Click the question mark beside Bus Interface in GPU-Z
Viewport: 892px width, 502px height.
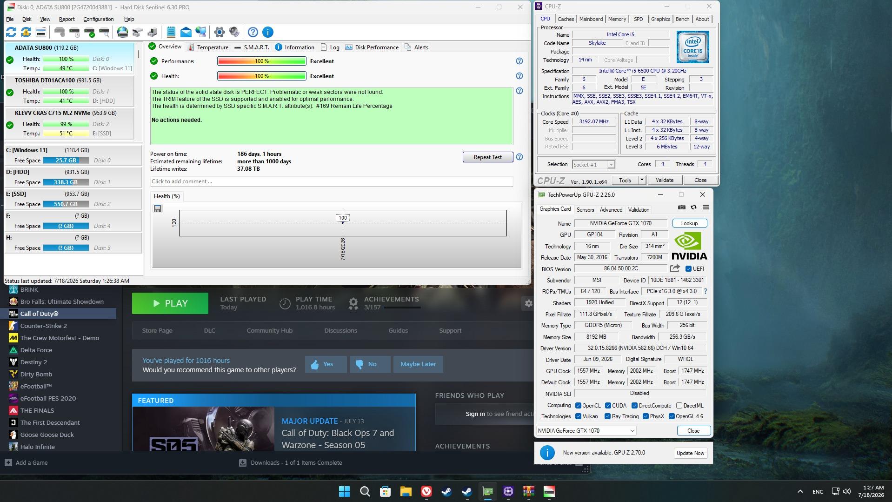tap(706, 291)
